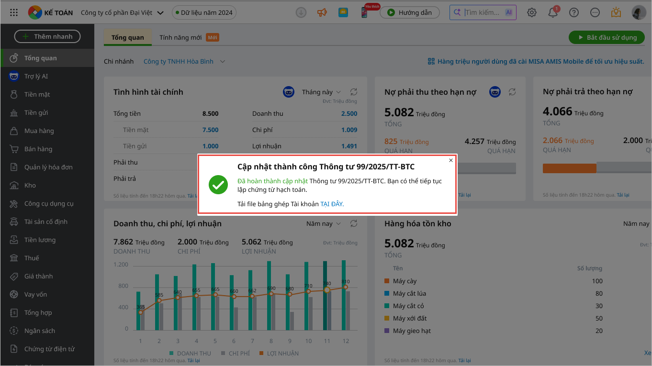Click the orange overdue payable progress bar

[569, 168]
